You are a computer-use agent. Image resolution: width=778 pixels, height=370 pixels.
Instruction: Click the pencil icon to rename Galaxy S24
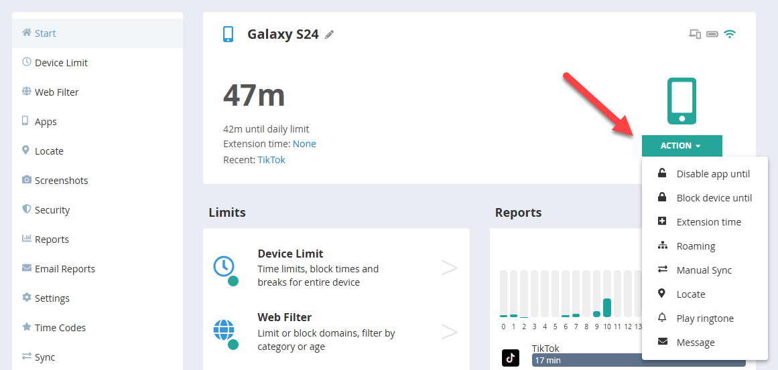330,35
